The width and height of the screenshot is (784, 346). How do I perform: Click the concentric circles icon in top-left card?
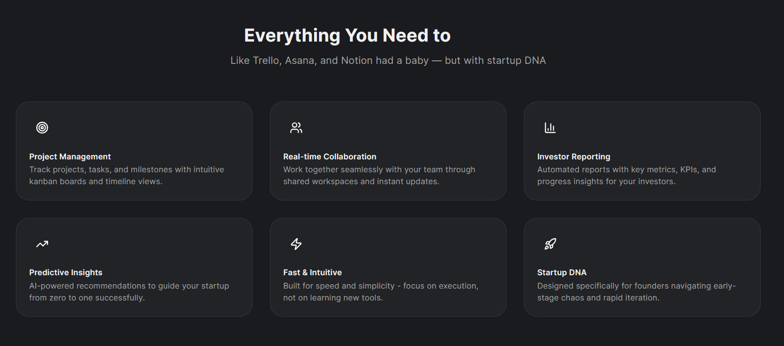pos(43,127)
